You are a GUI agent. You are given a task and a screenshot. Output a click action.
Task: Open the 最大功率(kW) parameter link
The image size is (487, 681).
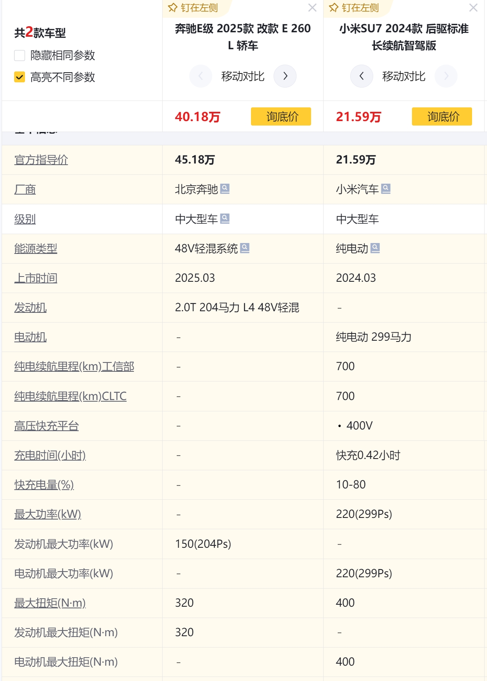48,514
